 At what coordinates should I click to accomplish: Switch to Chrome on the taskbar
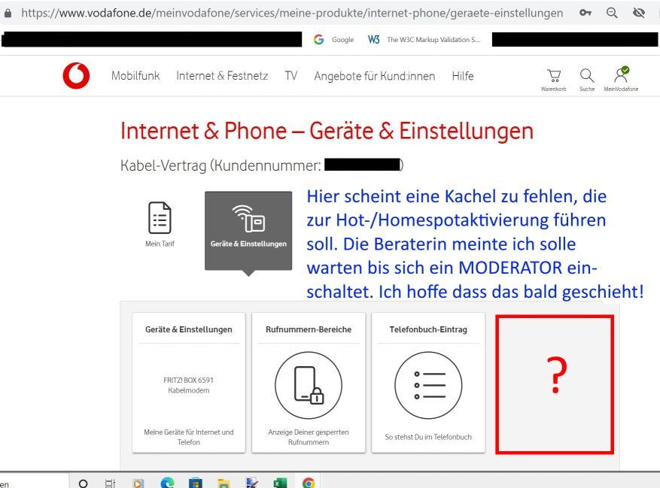(308, 483)
